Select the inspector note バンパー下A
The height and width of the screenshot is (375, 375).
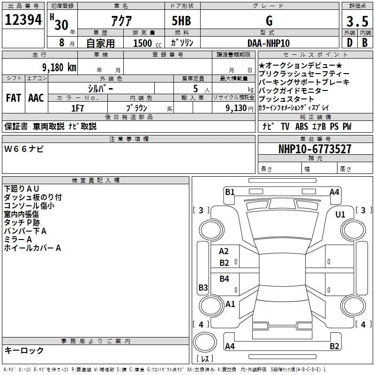click(25, 231)
